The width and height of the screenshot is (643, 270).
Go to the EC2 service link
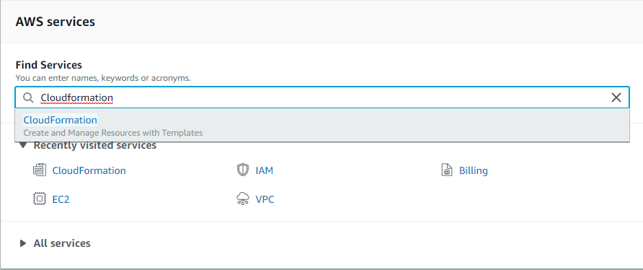tap(61, 200)
